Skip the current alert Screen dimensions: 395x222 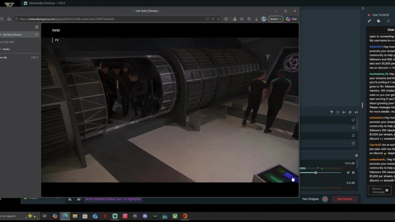(x=344, y=112)
